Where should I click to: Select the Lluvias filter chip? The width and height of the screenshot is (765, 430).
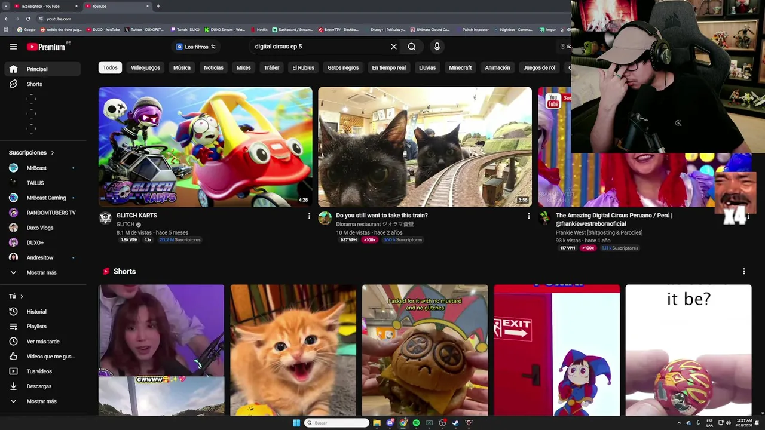click(x=427, y=68)
